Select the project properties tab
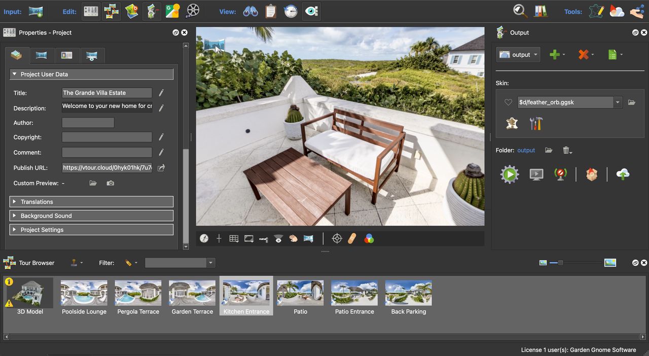The image size is (649, 356). 17,55
